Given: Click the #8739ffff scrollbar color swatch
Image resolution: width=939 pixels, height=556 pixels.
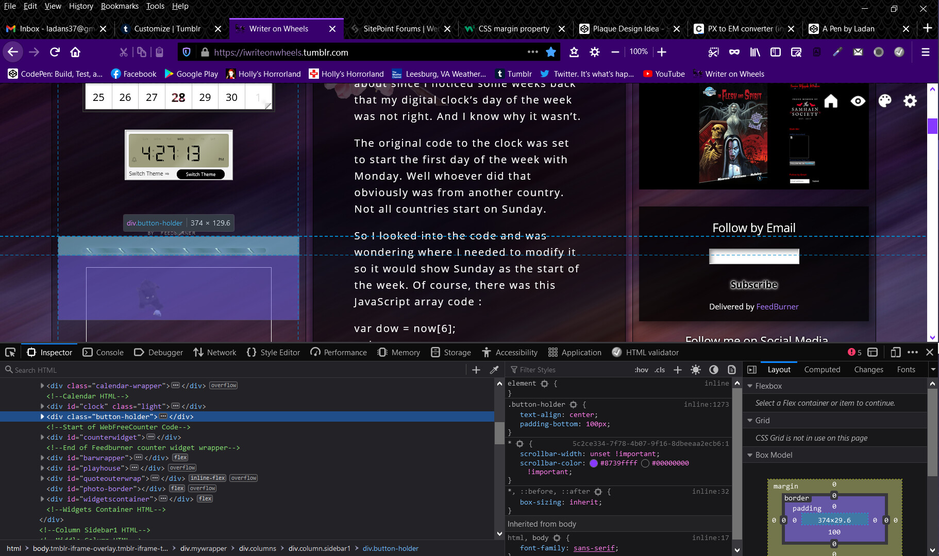Looking at the screenshot, I should click(594, 463).
